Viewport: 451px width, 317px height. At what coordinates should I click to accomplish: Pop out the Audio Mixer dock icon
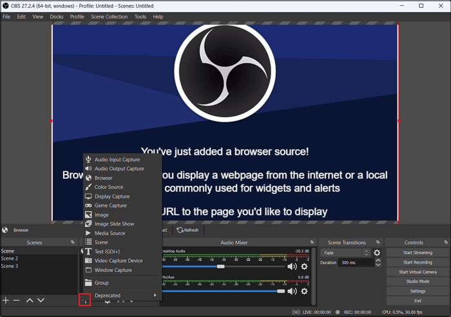point(312,242)
